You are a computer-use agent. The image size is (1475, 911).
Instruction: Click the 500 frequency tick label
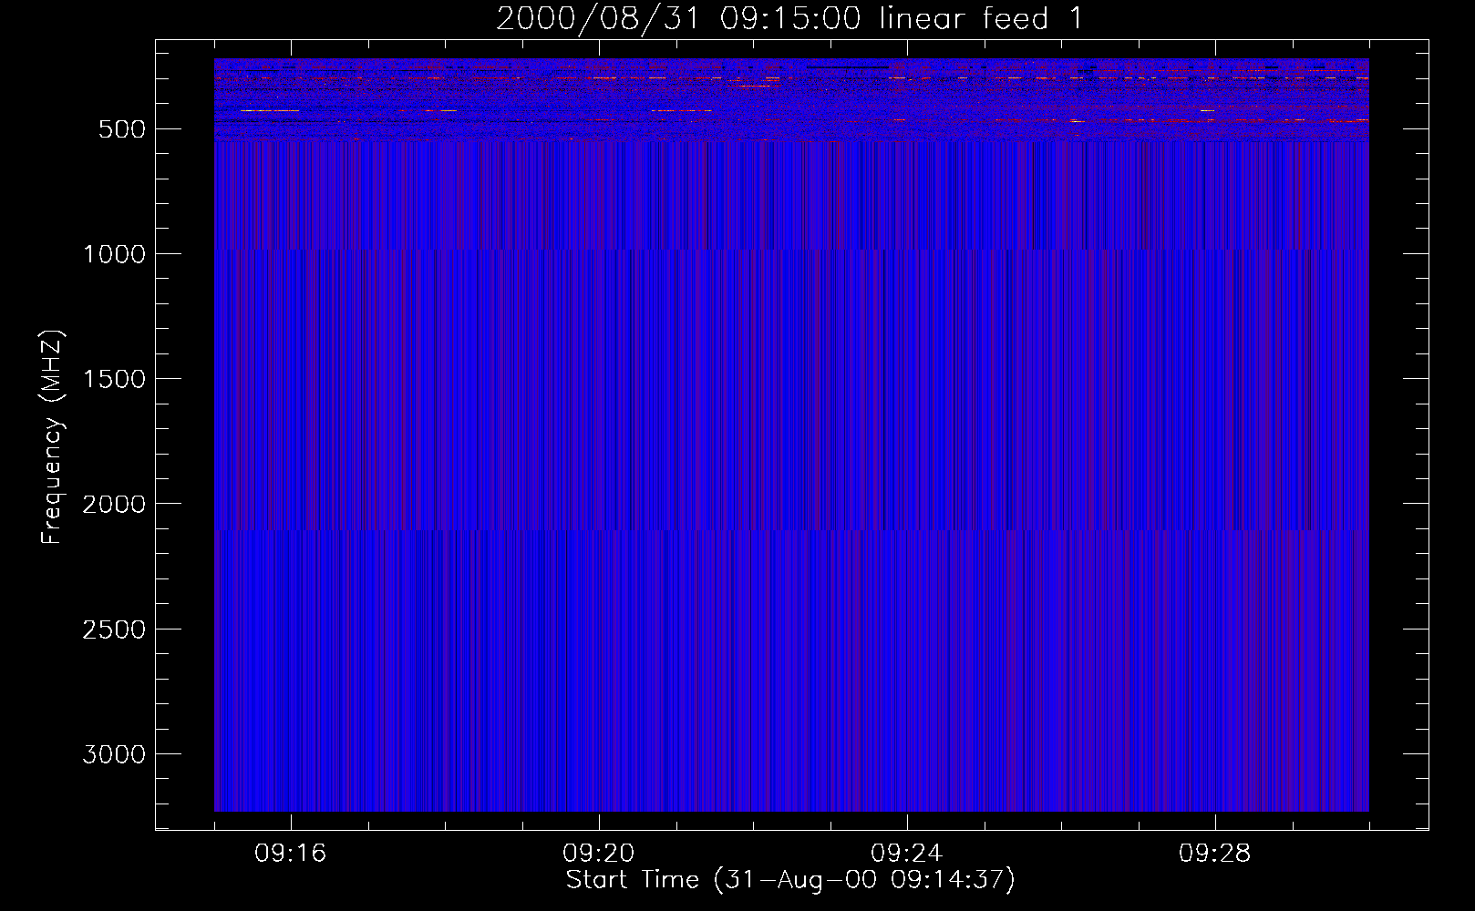[121, 129]
